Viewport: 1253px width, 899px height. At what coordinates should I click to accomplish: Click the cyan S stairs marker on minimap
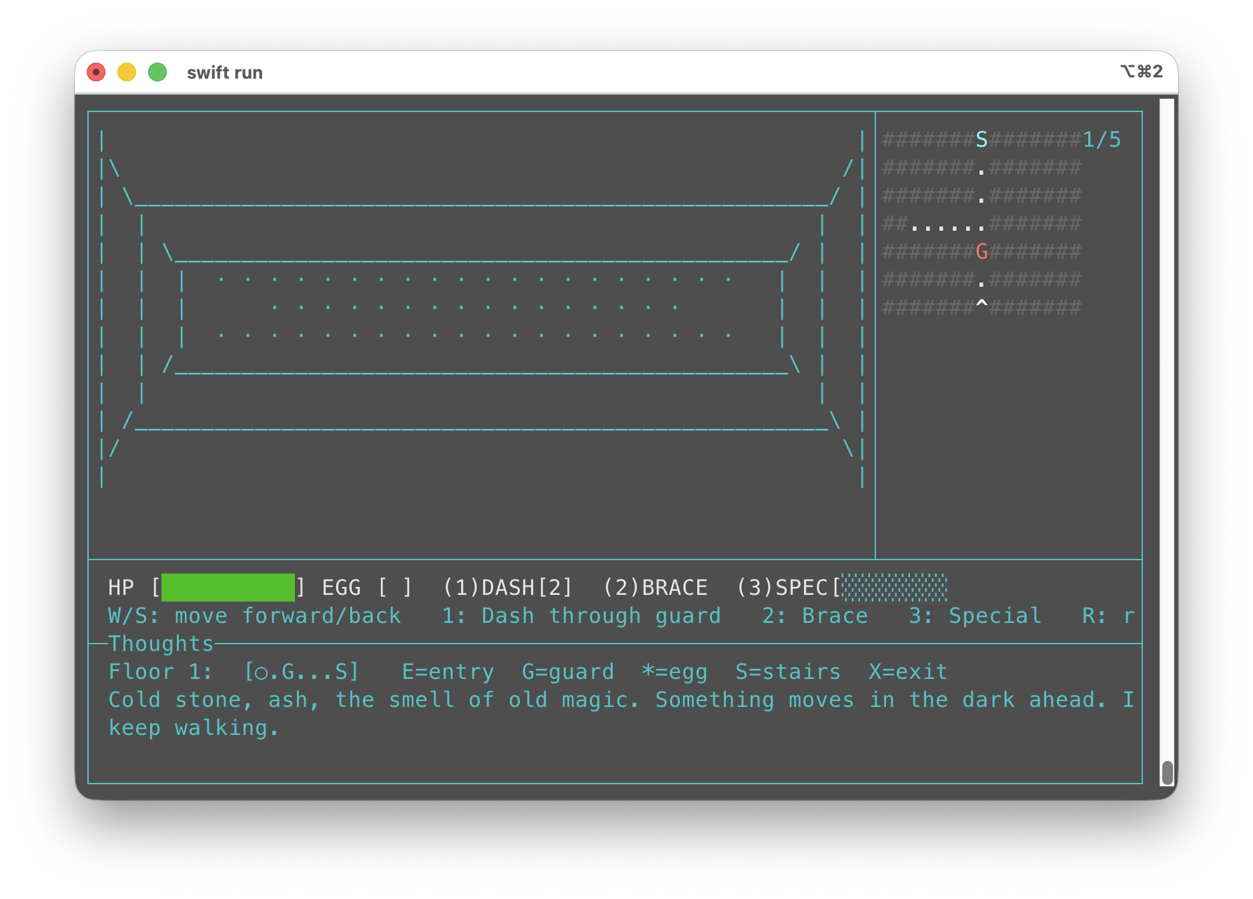(981, 139)
